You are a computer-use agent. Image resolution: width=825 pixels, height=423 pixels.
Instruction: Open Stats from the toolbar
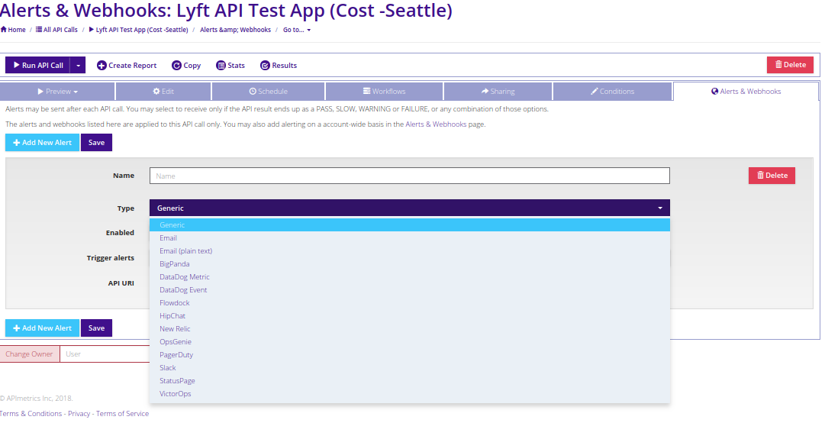pos(230,65)
